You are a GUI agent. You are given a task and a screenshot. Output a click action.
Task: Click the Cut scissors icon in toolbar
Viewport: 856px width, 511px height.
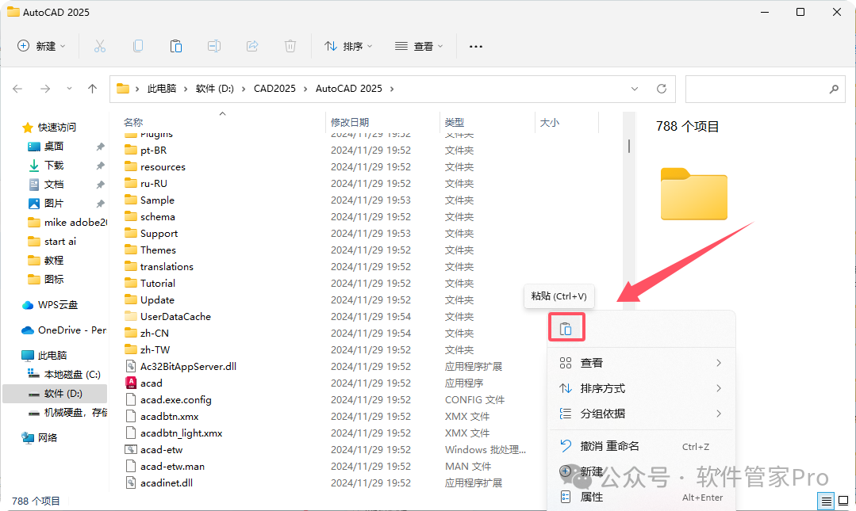point(99,47)
